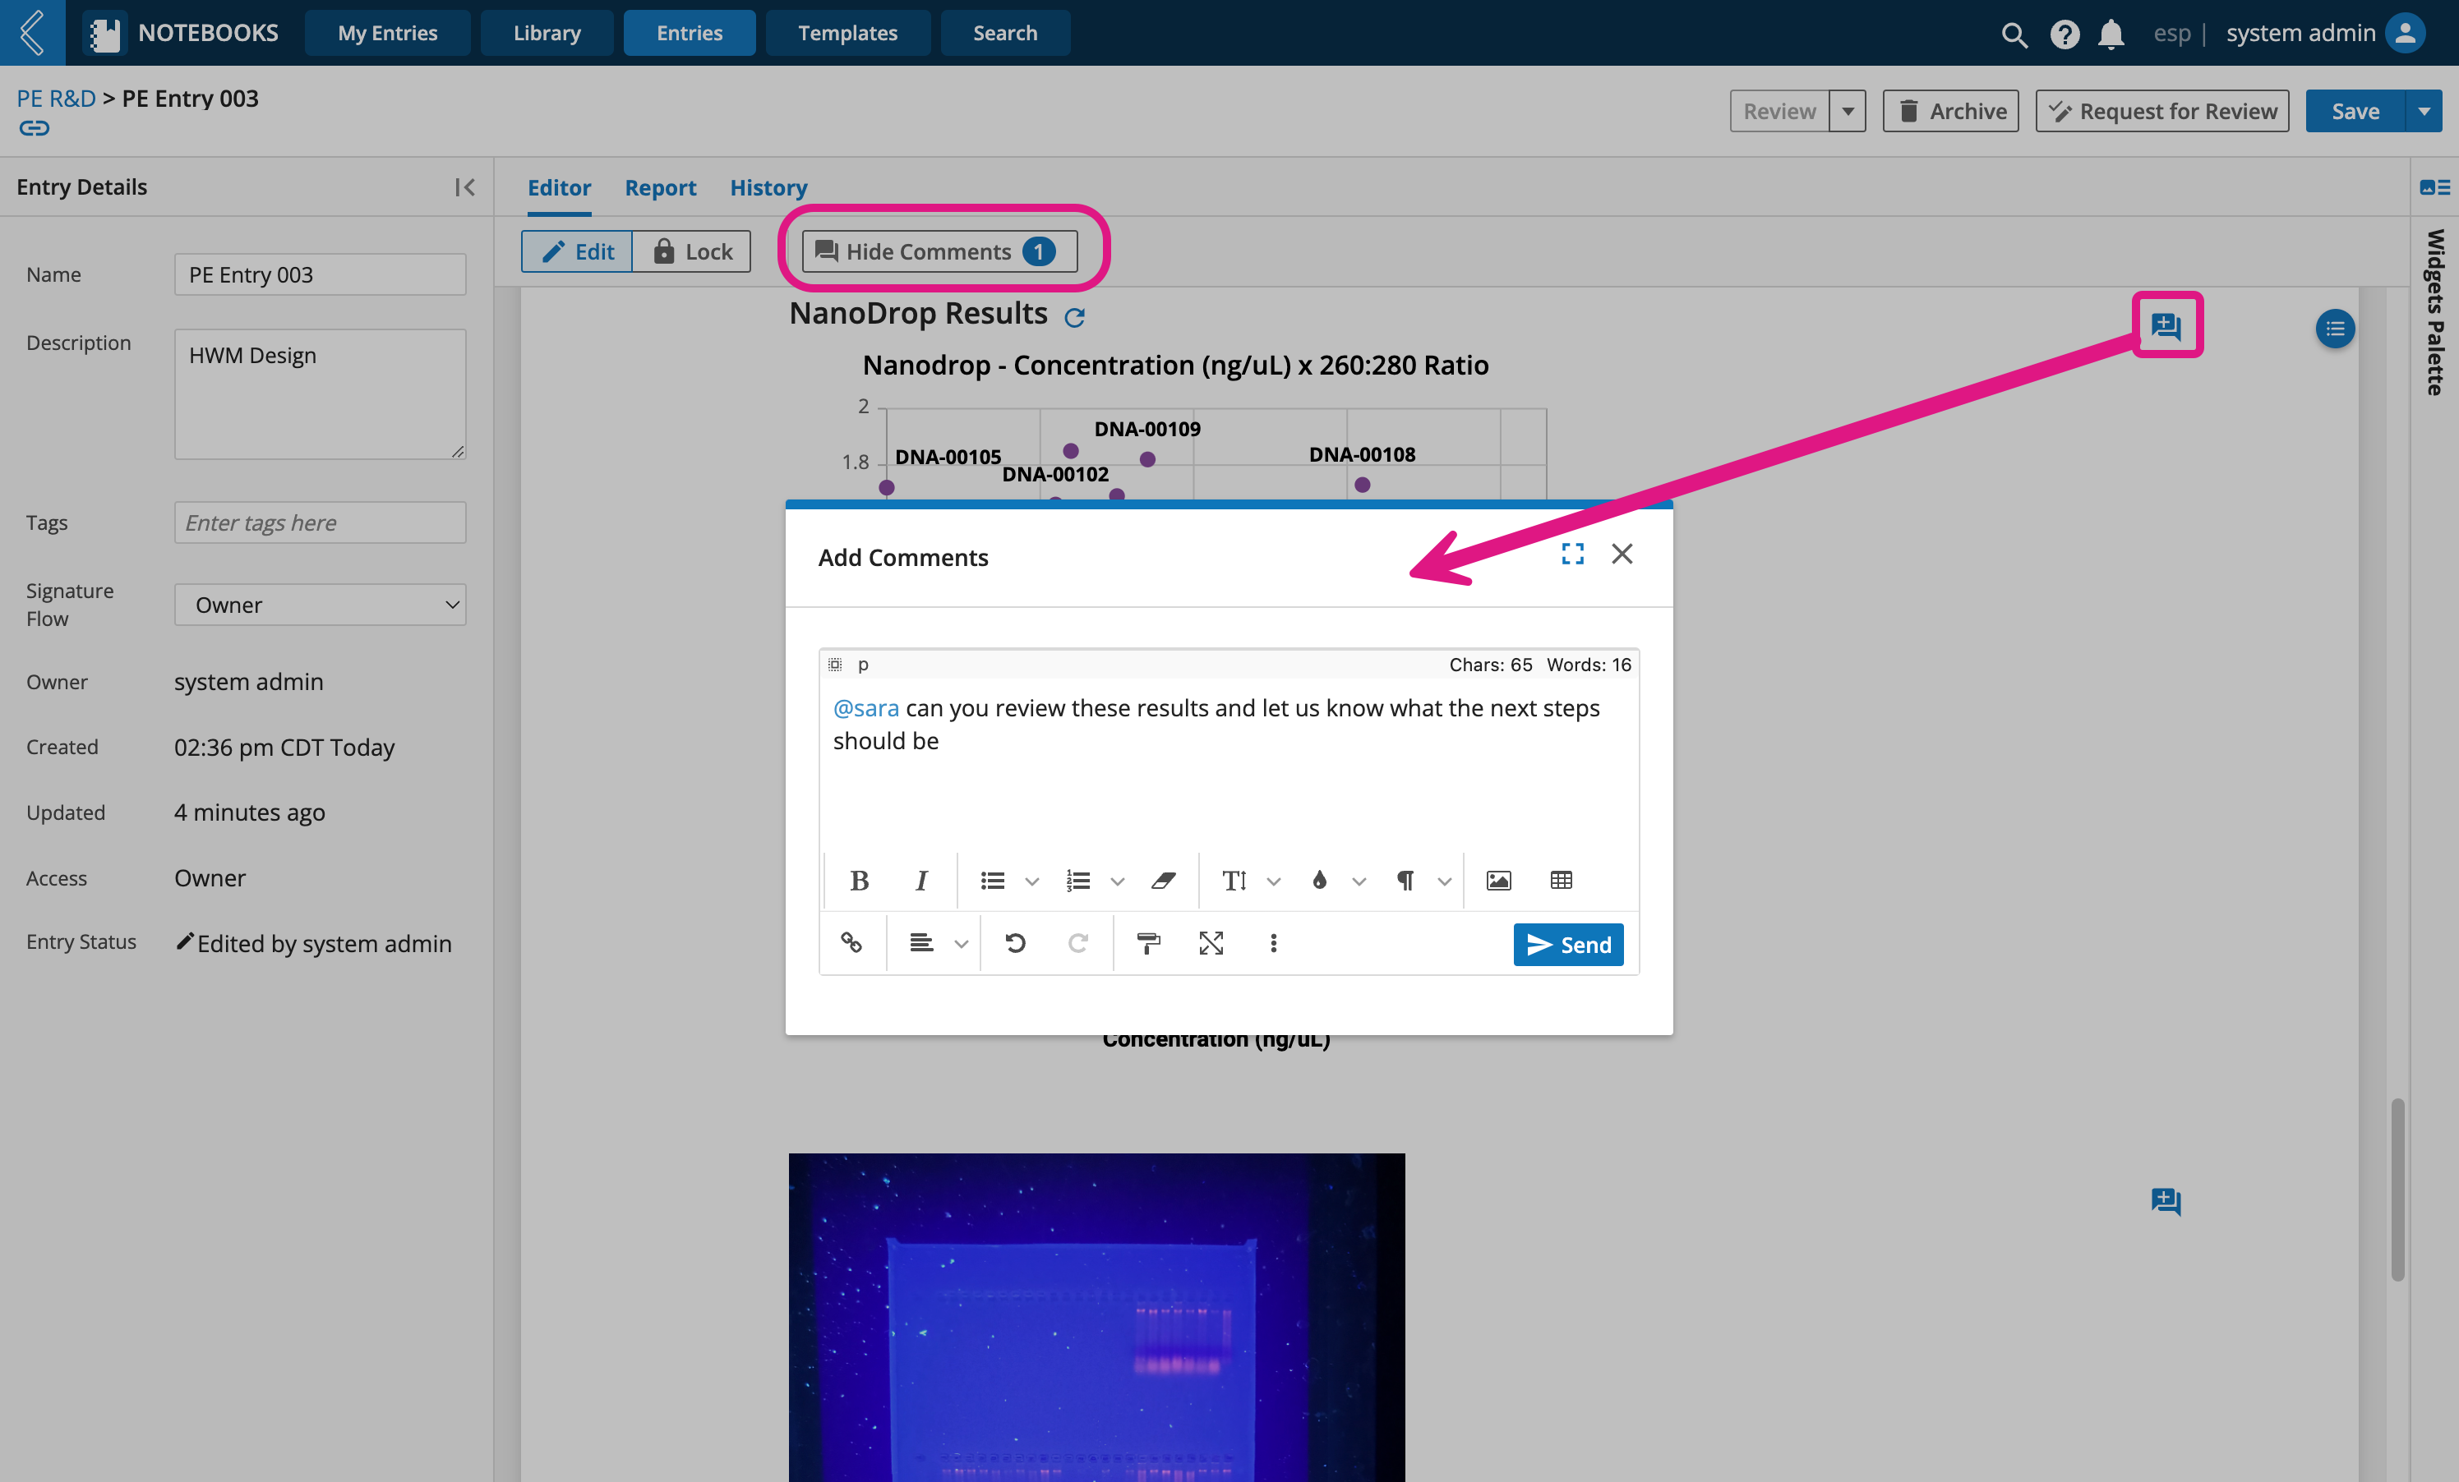Screen dimensions: 2459x1482
Task: Archive this entry
Action: pyautogui.click(x=1950, y=111)
